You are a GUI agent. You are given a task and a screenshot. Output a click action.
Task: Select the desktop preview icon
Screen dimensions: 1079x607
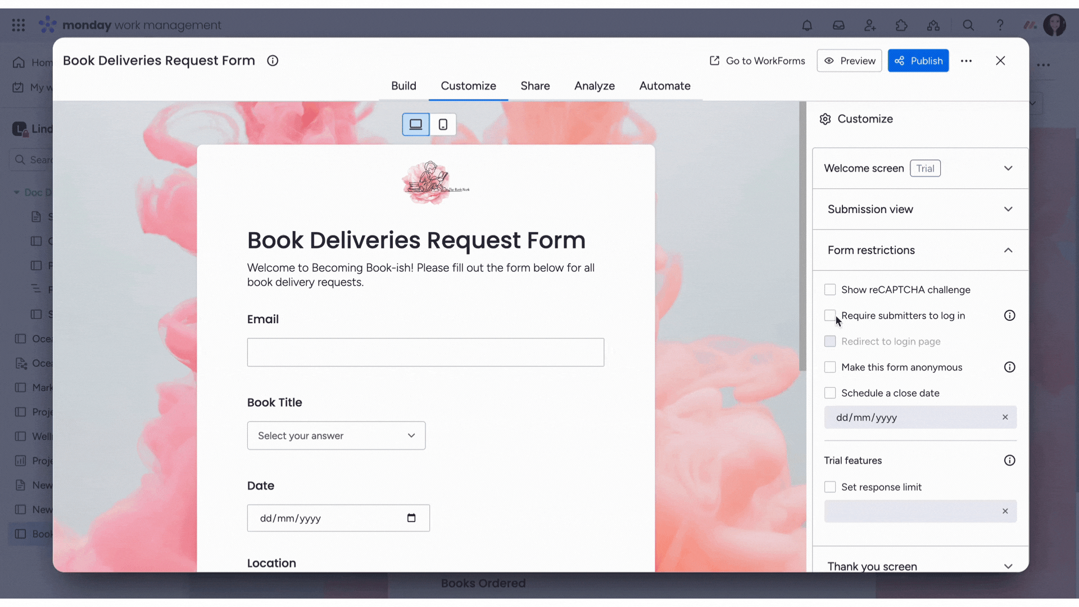click(x=415, y=124)
